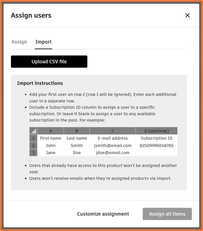Select row 3 header in example table
Image resolution: width=203 pixels, height=231 pixels.
(x=33, y=153)
